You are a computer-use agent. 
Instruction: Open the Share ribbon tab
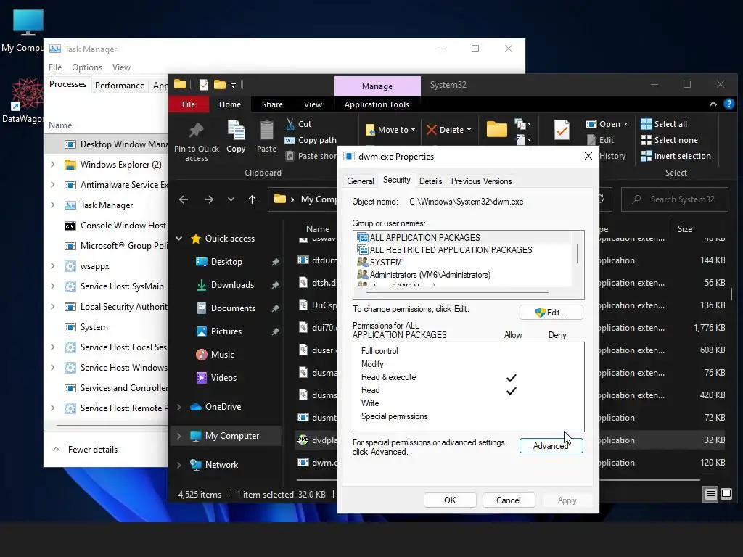(x=272, y=104)
